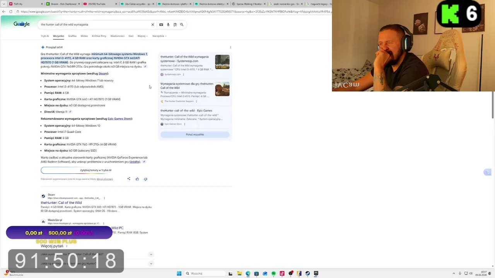
Task: Go back to previous browser page
Action: [4, 12]
